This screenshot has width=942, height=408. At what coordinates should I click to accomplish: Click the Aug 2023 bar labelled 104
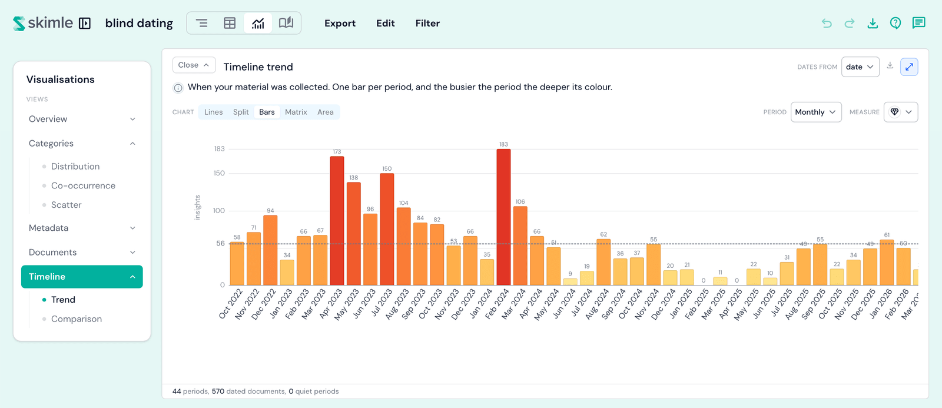(x=403, y=247)
